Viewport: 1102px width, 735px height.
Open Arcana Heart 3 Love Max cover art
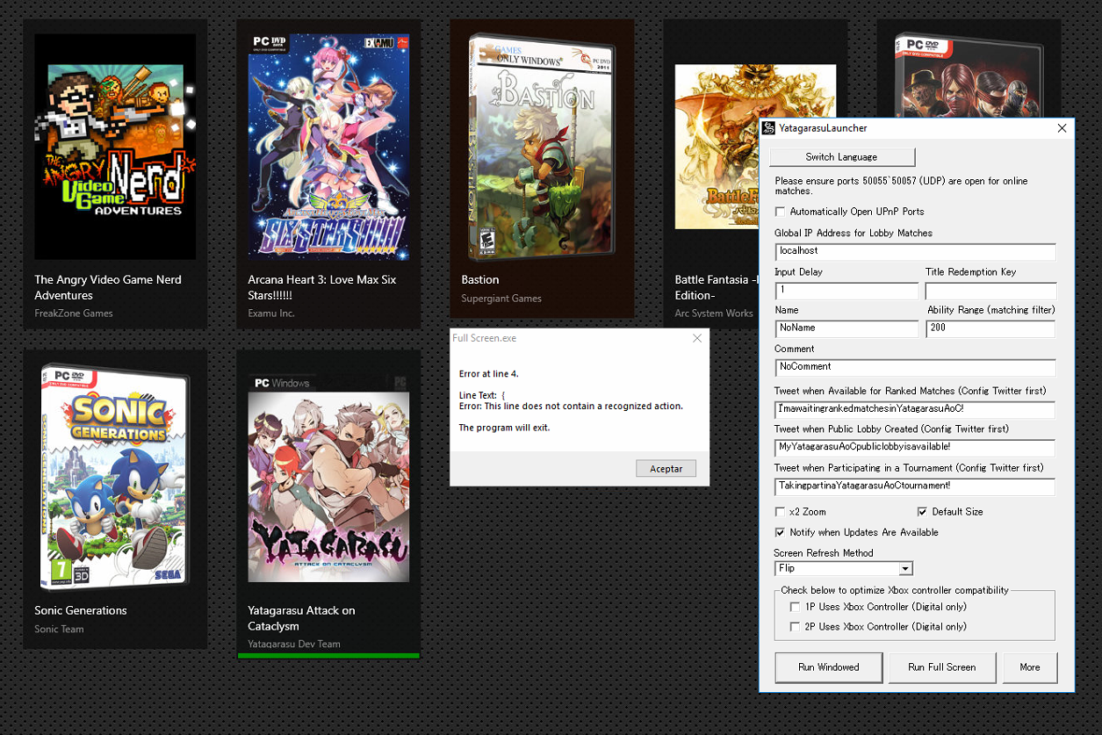(328, 147)
